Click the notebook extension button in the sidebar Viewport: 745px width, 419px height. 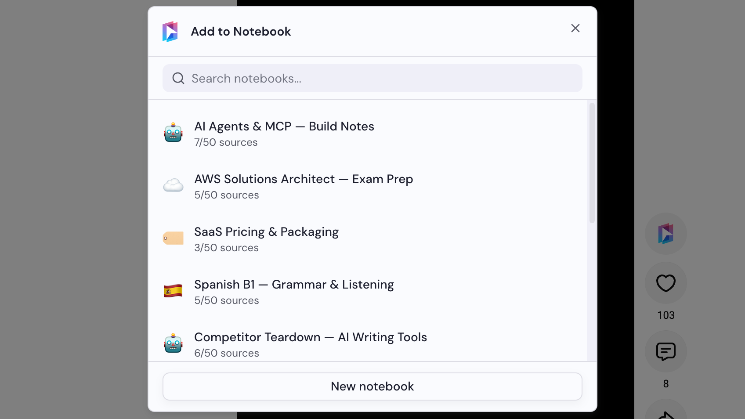point(666,234)
